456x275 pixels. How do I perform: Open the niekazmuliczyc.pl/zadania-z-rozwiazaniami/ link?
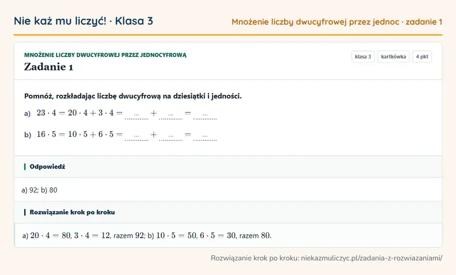372,258
